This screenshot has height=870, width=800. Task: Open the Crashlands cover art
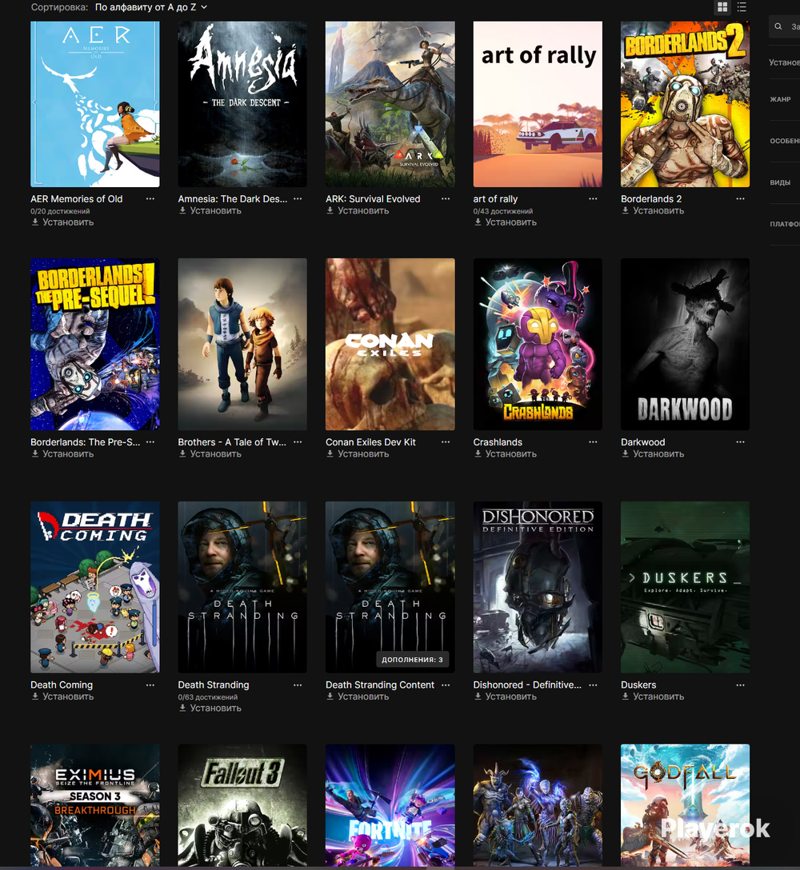coord(538,344)
